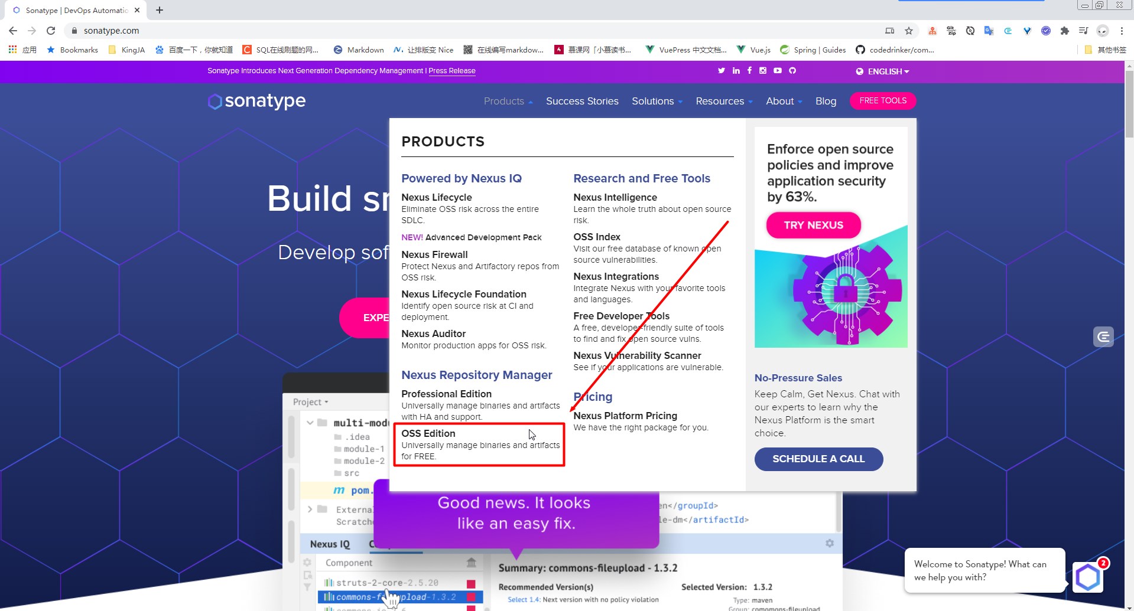Open the apps grid in bookmarks bar
1134x611 pixels.
point(12,50)
